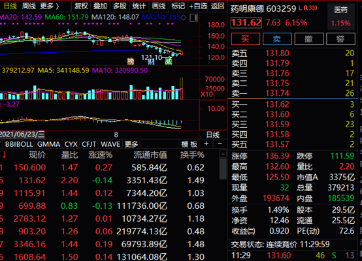
Task: Click the minus icon next to 模板
Action: 220,144
